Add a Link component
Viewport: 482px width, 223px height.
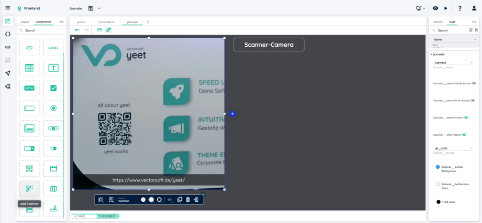pos(29,48)
